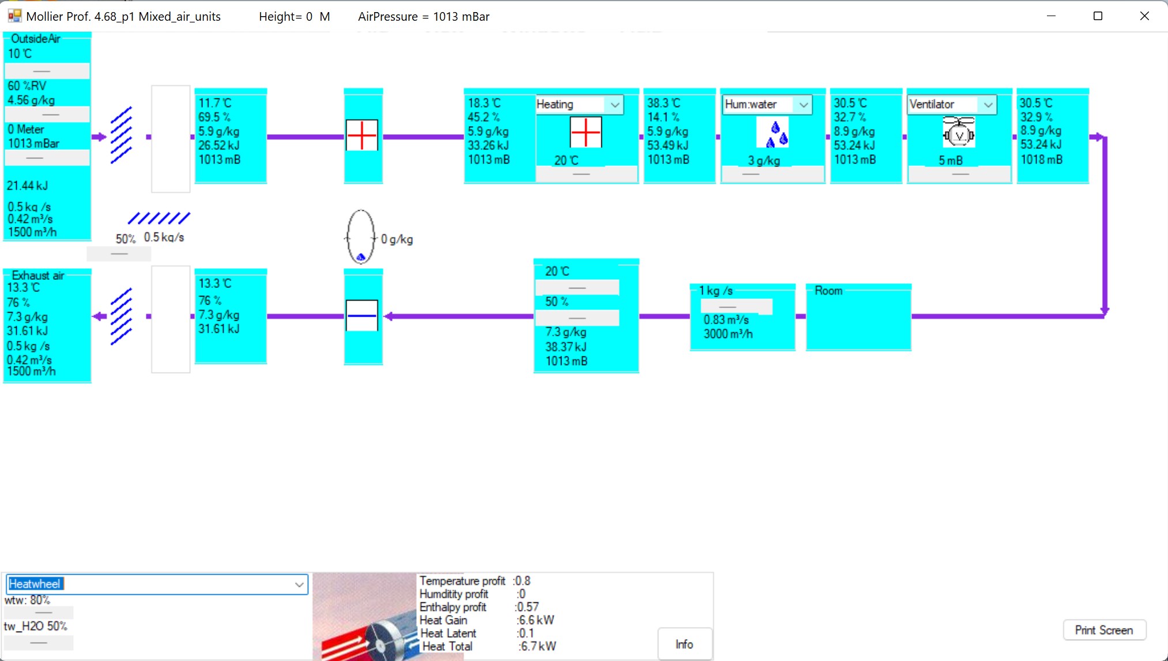This screenshot has width=1168, height=661.
Task: Expand the Heatwheel selection combo box
Action: point(299,584)
